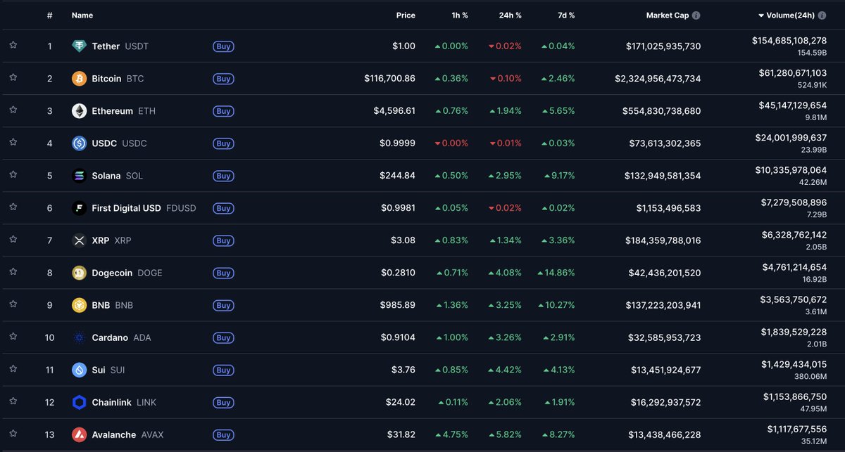845x452 pixels.
Task: Sort table by Name column
Action: [x=82, y=15]
